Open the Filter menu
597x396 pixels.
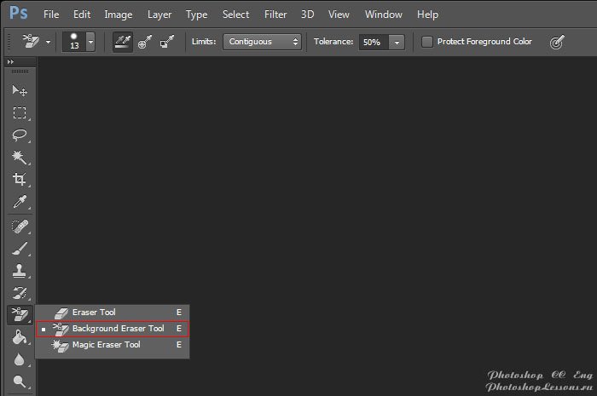(275, 14)
